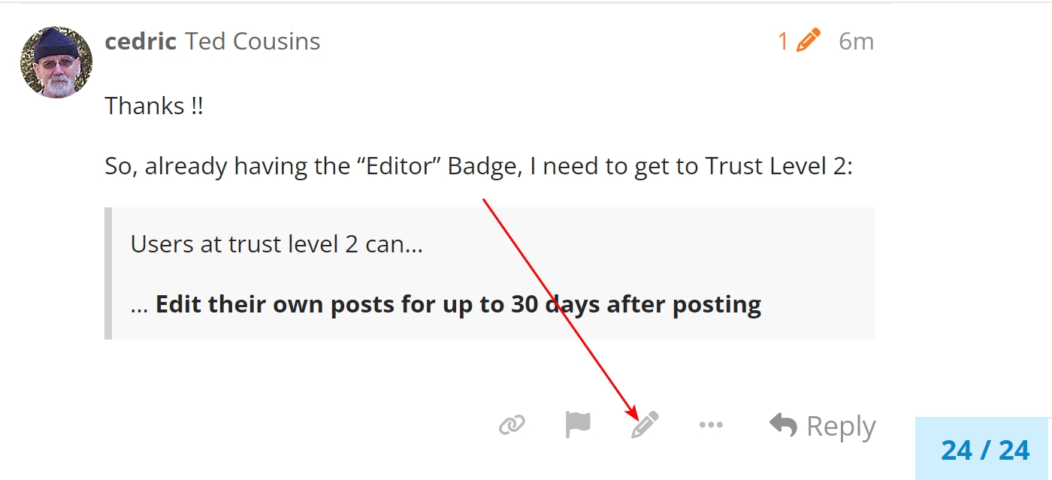Viewport: 1052px width, 480px height.
Task: Click the quoted text 'Users at trust level 2 can…'
Action: tap(277, 244)
